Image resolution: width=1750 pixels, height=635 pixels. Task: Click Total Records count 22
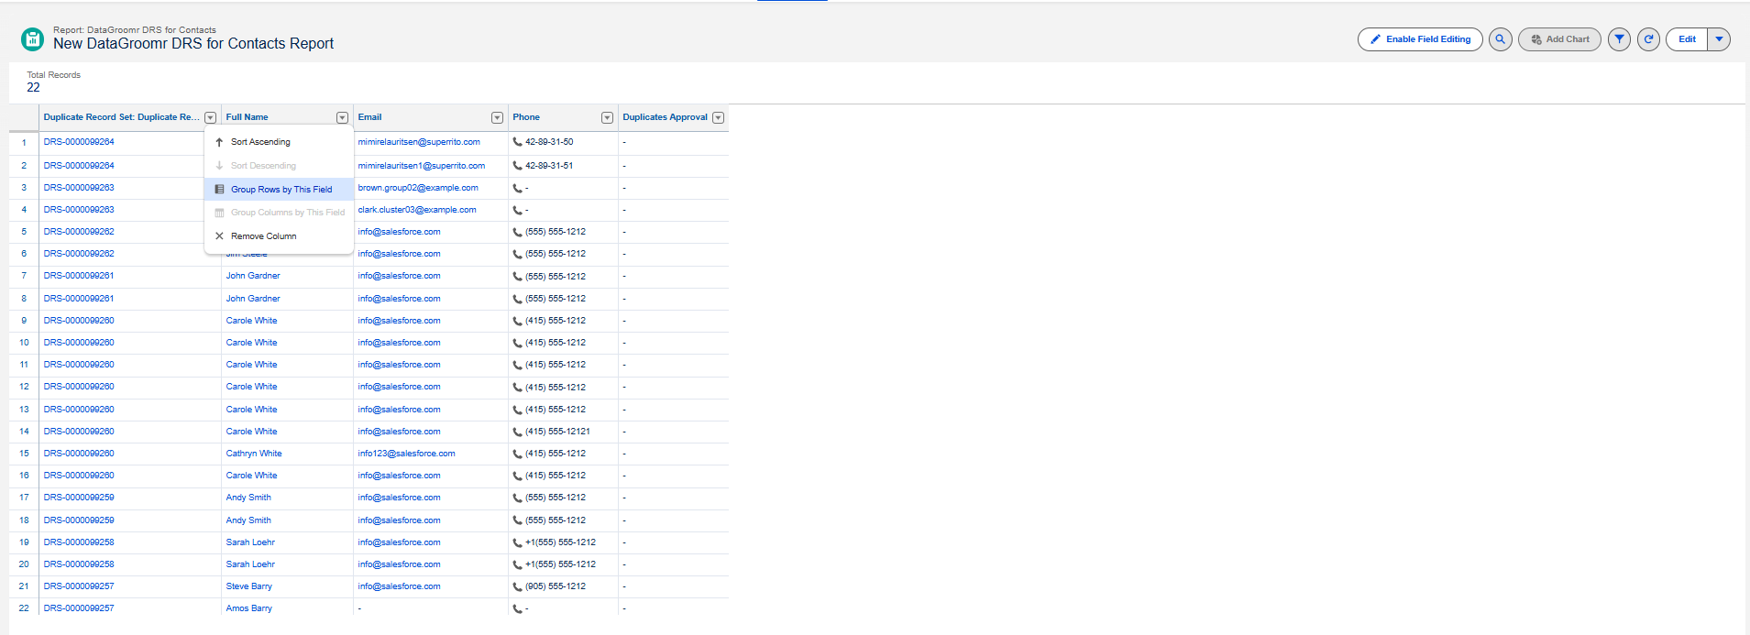pyautogui.click(x=34, y=88)
